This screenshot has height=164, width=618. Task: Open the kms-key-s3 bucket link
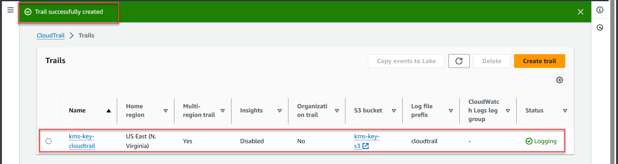[367, 141]
